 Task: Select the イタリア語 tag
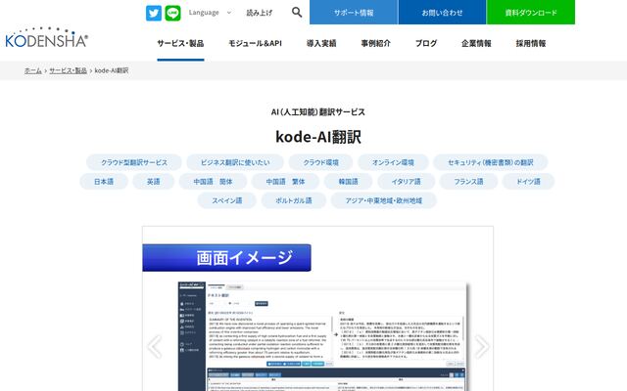407,182
